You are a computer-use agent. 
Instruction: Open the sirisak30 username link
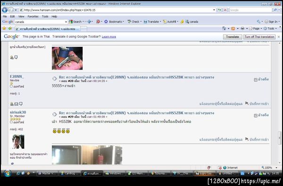point(18,112)
